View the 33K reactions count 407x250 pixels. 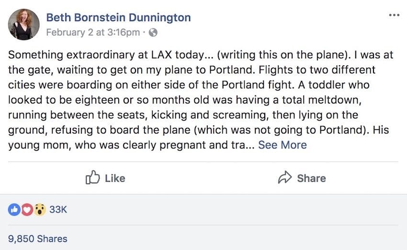tap(58, 209)
